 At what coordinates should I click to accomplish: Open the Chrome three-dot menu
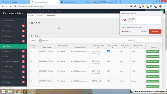click(164, 6)
